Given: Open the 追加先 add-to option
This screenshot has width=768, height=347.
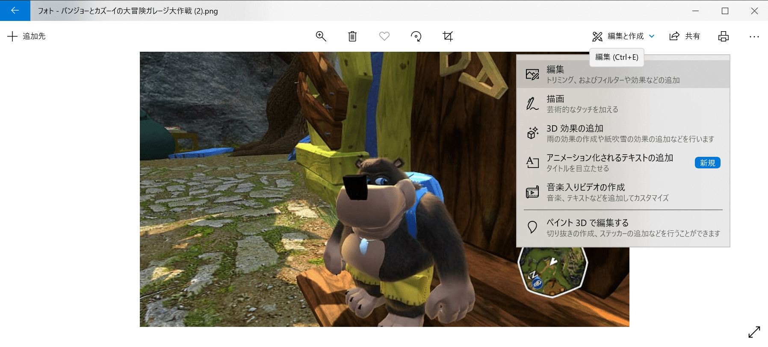Looking at the screenshot, I should pos(27,36).
